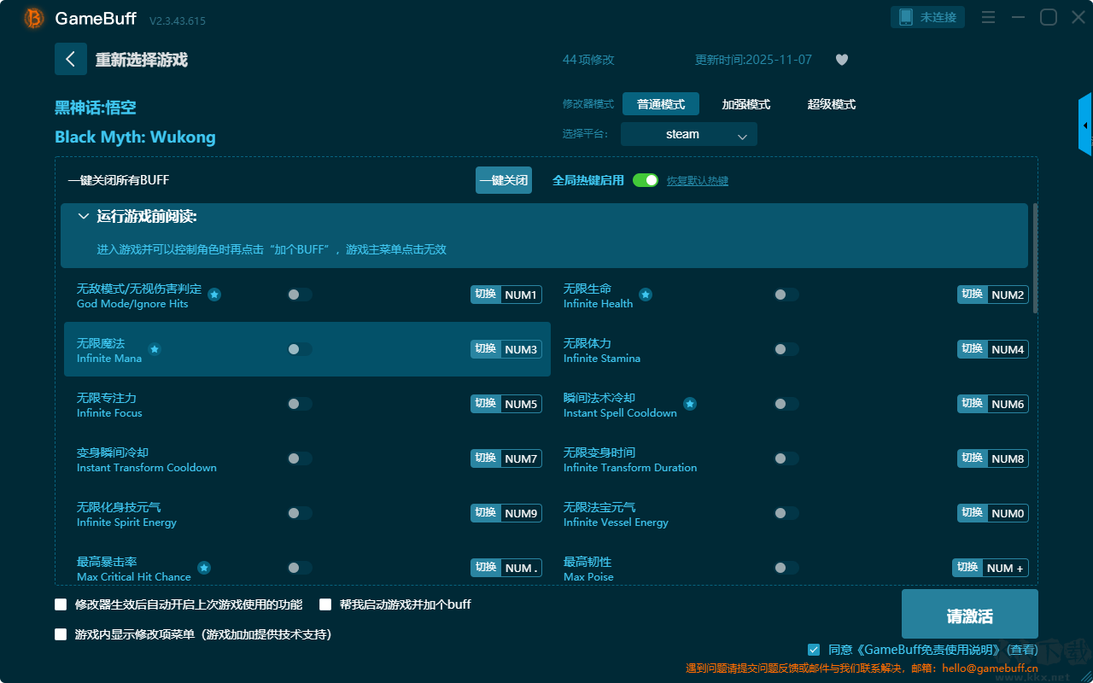Toggle Max Poise switch

tap(786, 568)
